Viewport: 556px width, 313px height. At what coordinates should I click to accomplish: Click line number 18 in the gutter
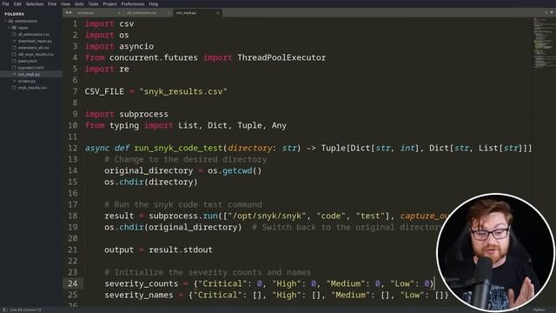click(73, 216)
